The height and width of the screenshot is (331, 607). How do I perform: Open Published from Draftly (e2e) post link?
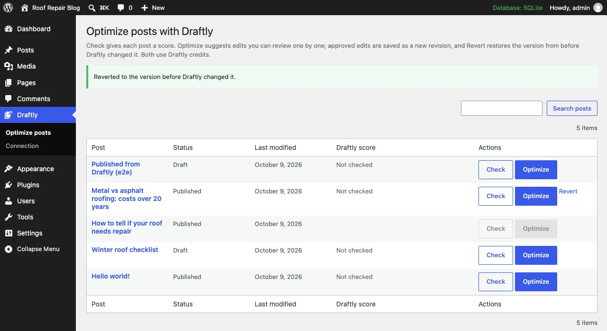click(x=116, y=168)
